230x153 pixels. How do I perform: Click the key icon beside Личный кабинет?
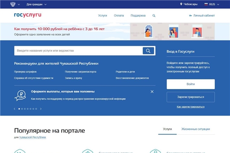click(190, 16)
